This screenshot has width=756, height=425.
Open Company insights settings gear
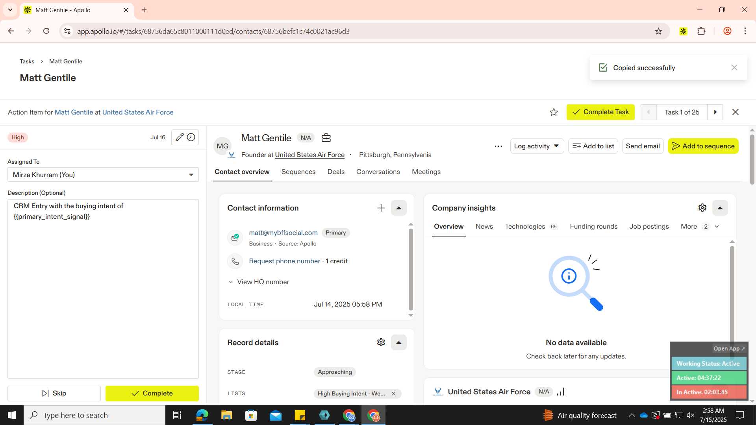tap(702, 208)
